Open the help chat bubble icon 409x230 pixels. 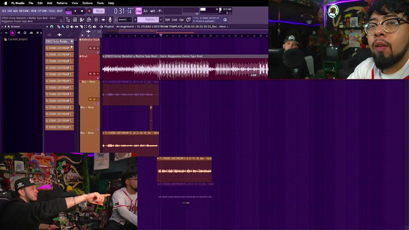pyautogui.click(x=188, y=20)
